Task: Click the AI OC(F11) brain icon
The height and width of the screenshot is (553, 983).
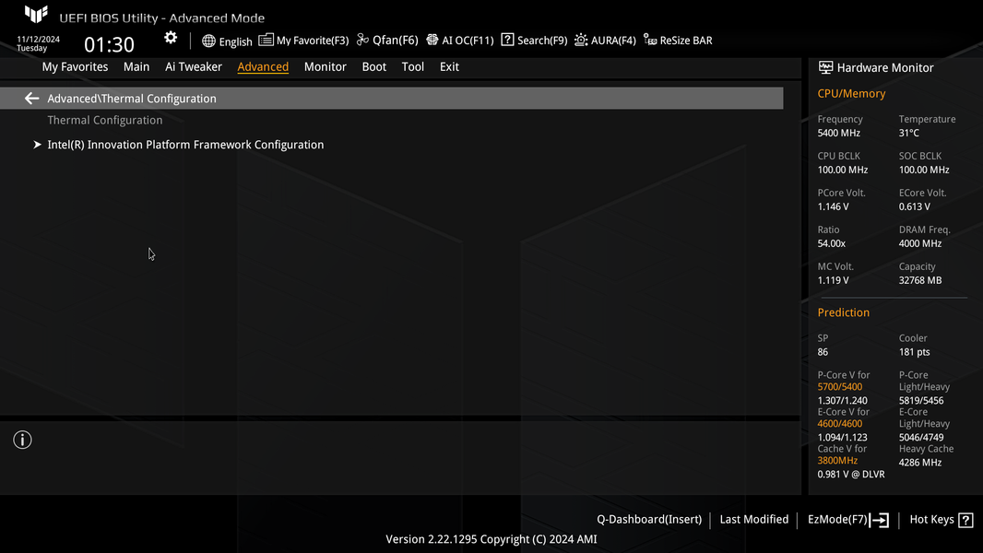Action: pos(432,40)
